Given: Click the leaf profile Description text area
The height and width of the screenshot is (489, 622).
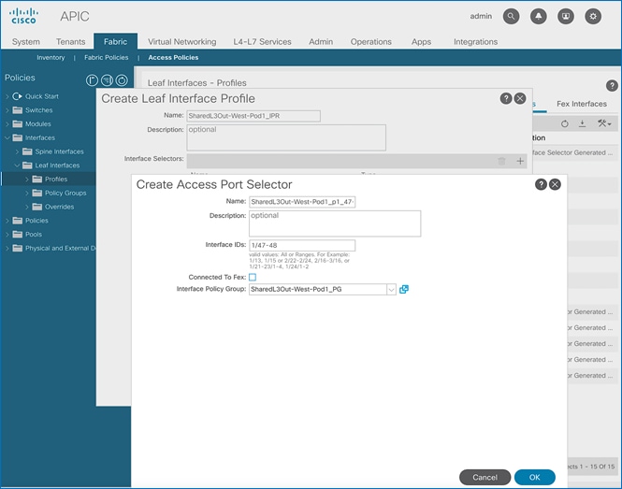Looking at the screenshot, I should pyautogui.click(x=286, y=137).
